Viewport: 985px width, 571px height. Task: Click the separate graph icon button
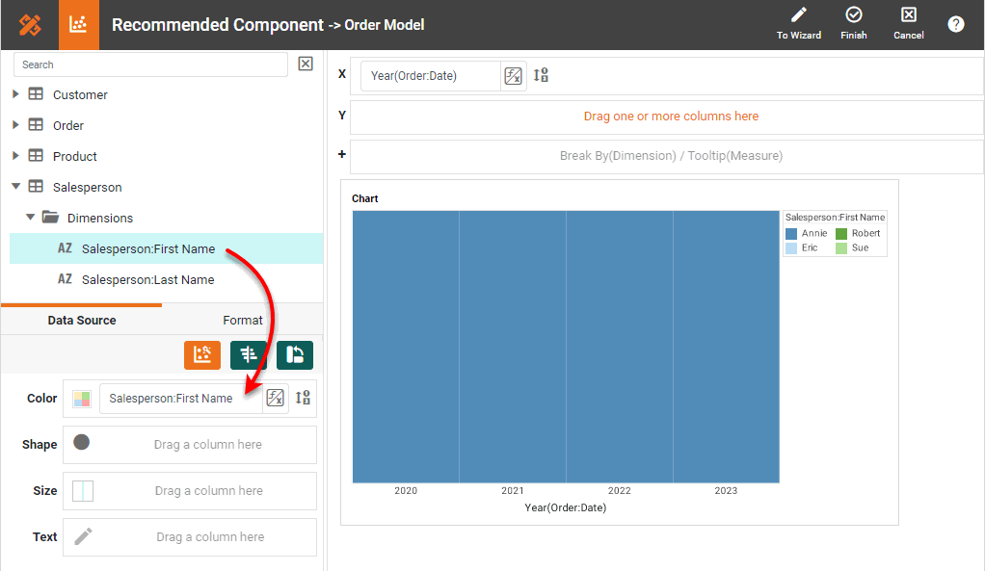pos(249,355)
